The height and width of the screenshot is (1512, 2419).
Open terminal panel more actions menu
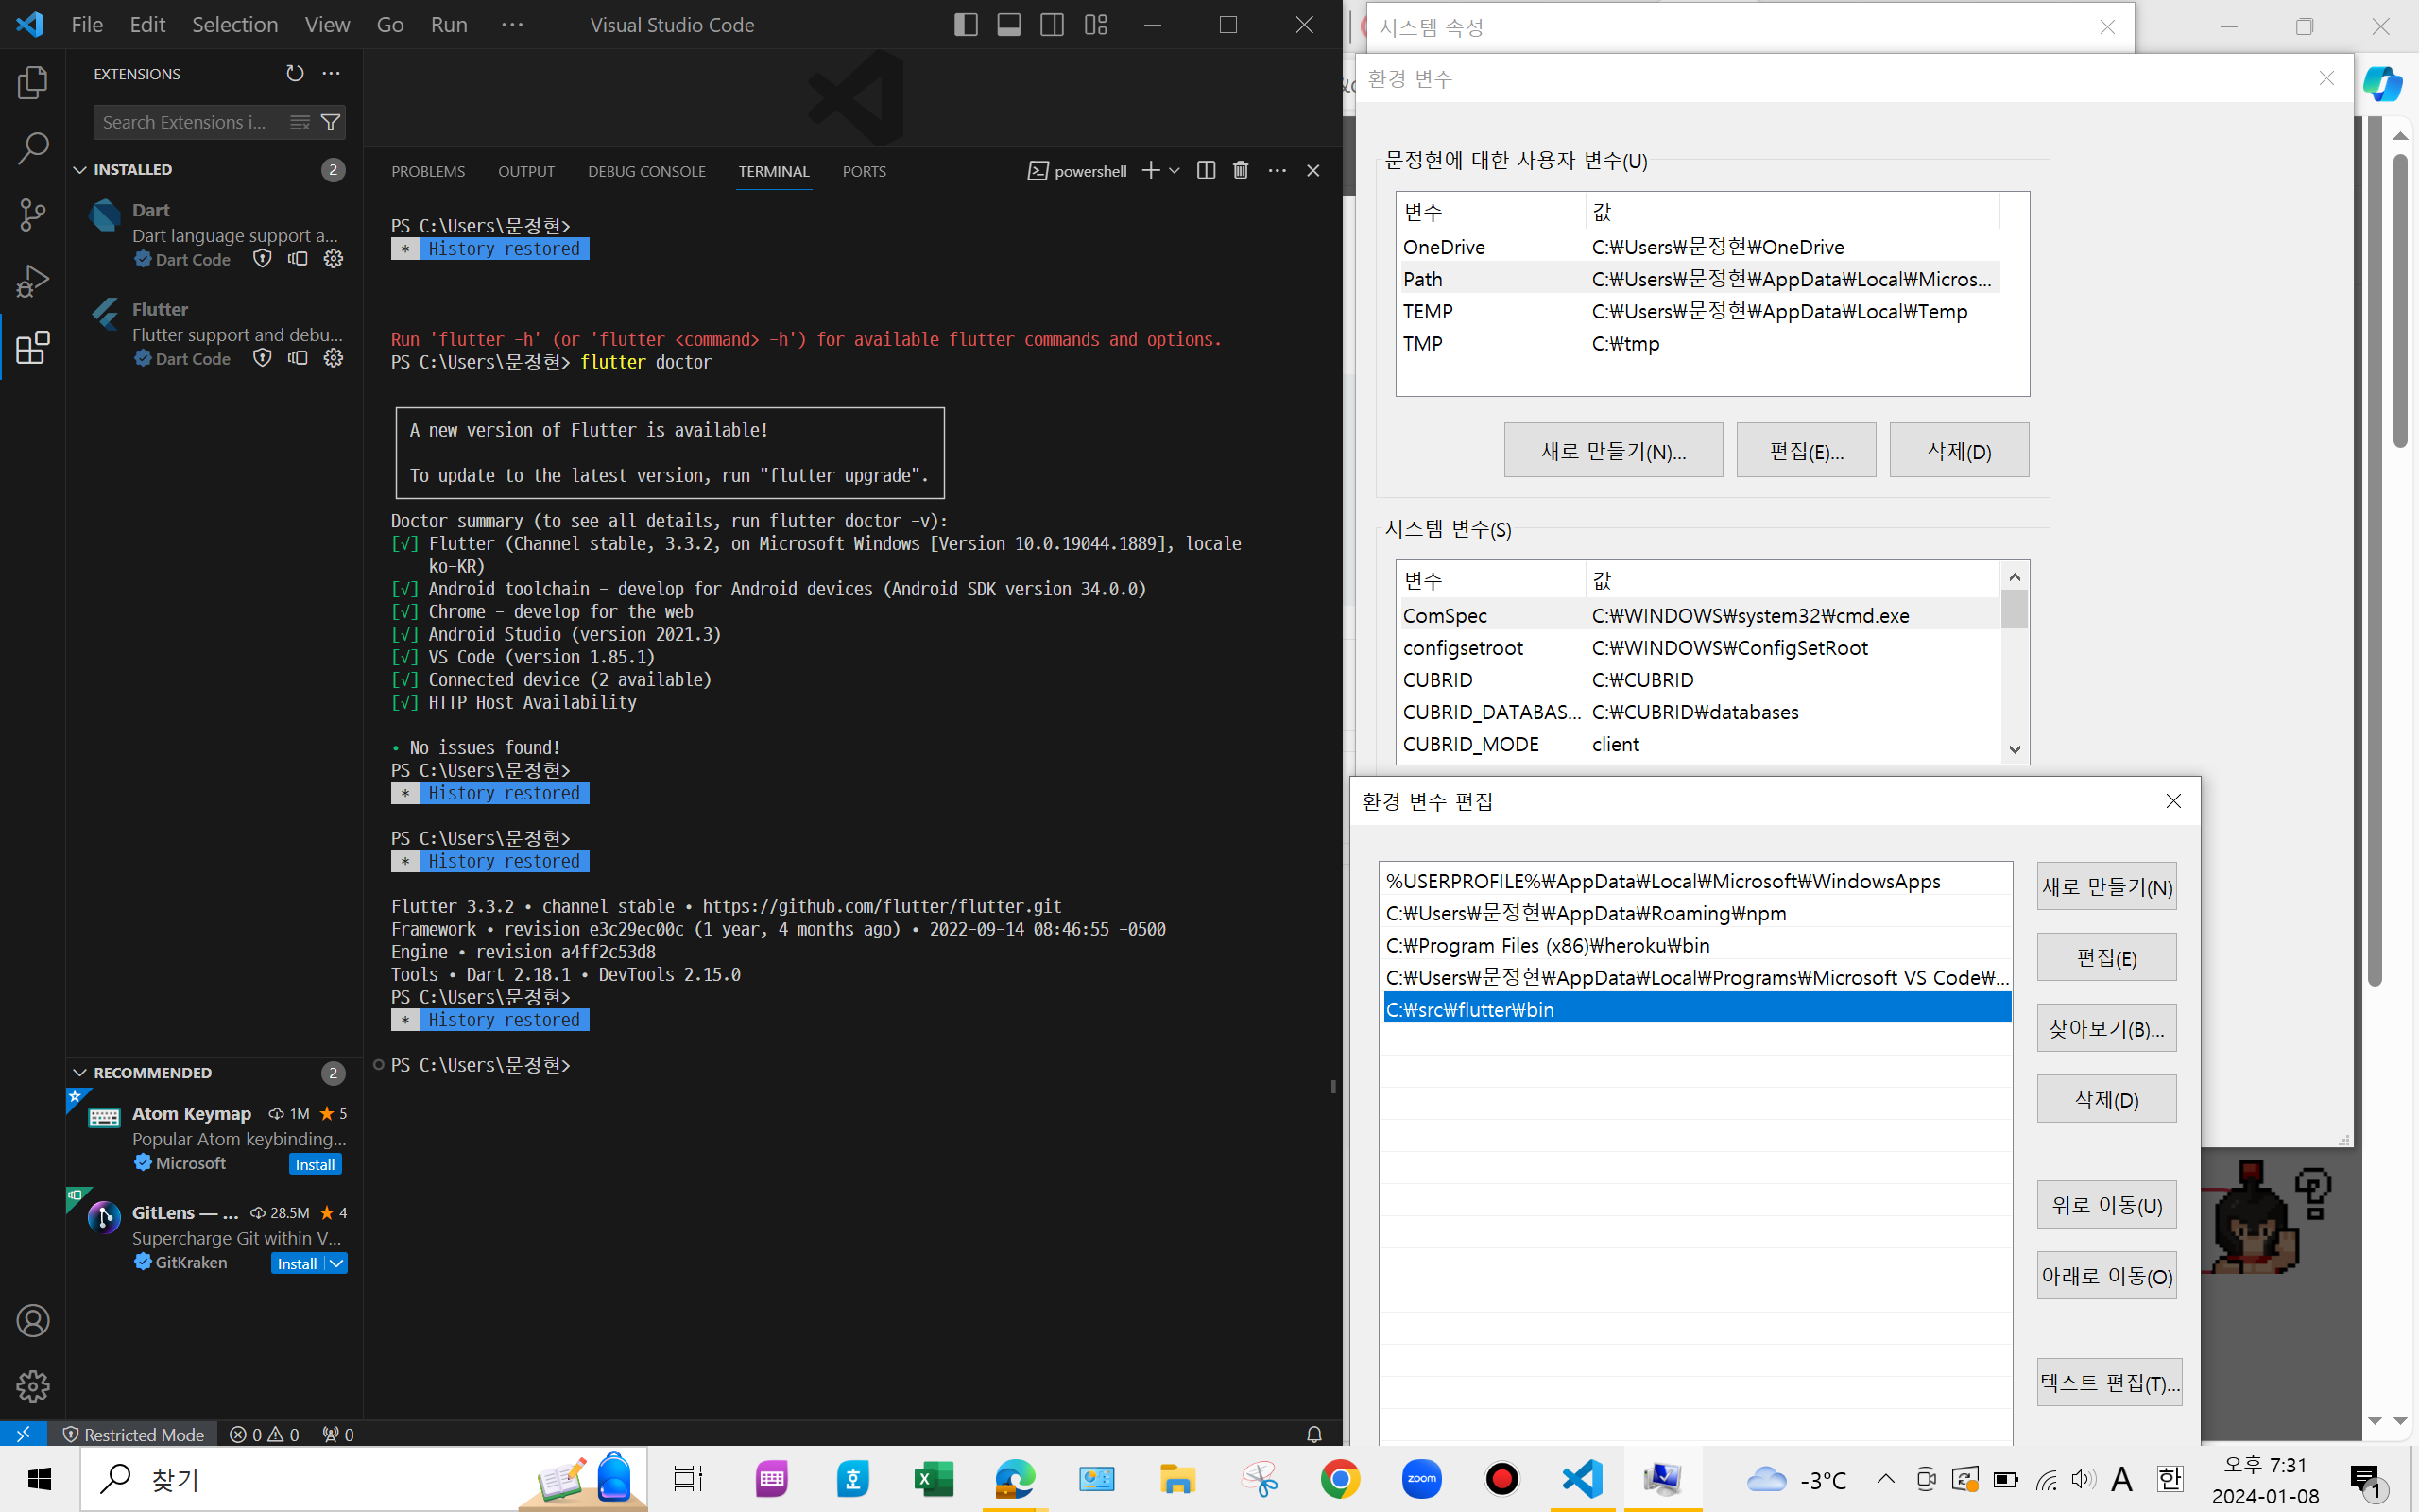(x=1278, y=171)
